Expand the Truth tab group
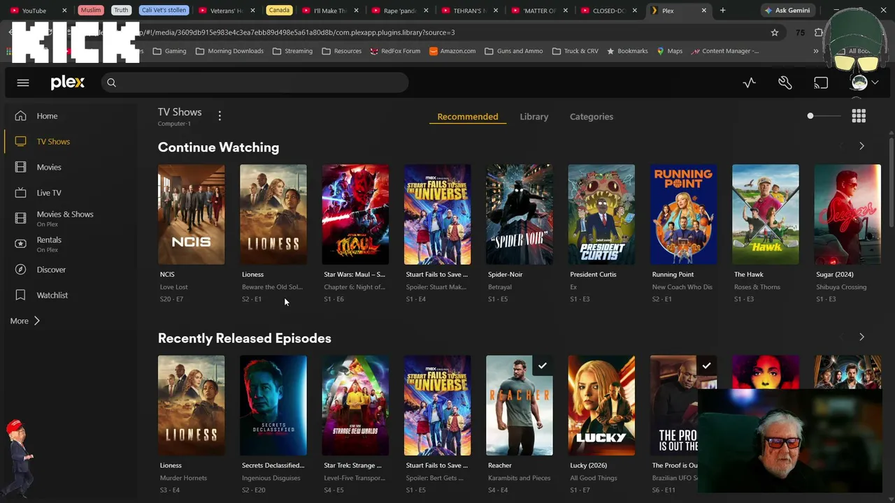Screen dimensions: 895x503 (x=121, y=10)
